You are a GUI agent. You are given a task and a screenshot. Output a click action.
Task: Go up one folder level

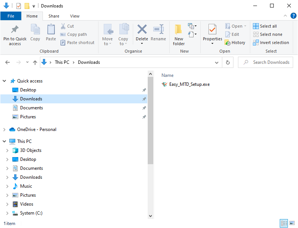pyautogui.click(x=35, y=62)
